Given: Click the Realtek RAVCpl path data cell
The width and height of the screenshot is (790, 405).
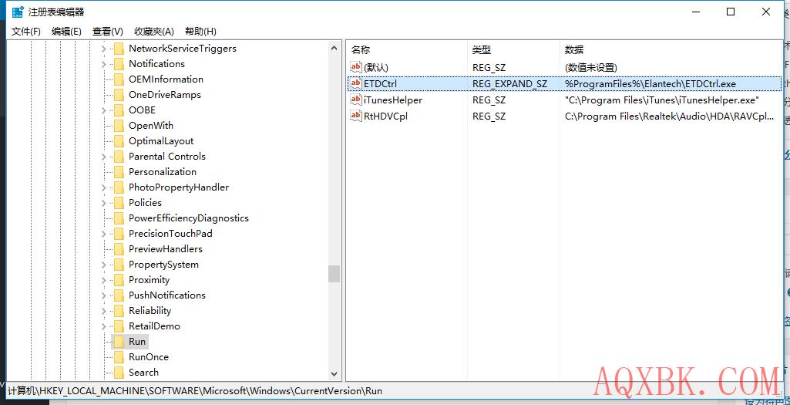Looking at the screenshot, I should coord(669,116).
